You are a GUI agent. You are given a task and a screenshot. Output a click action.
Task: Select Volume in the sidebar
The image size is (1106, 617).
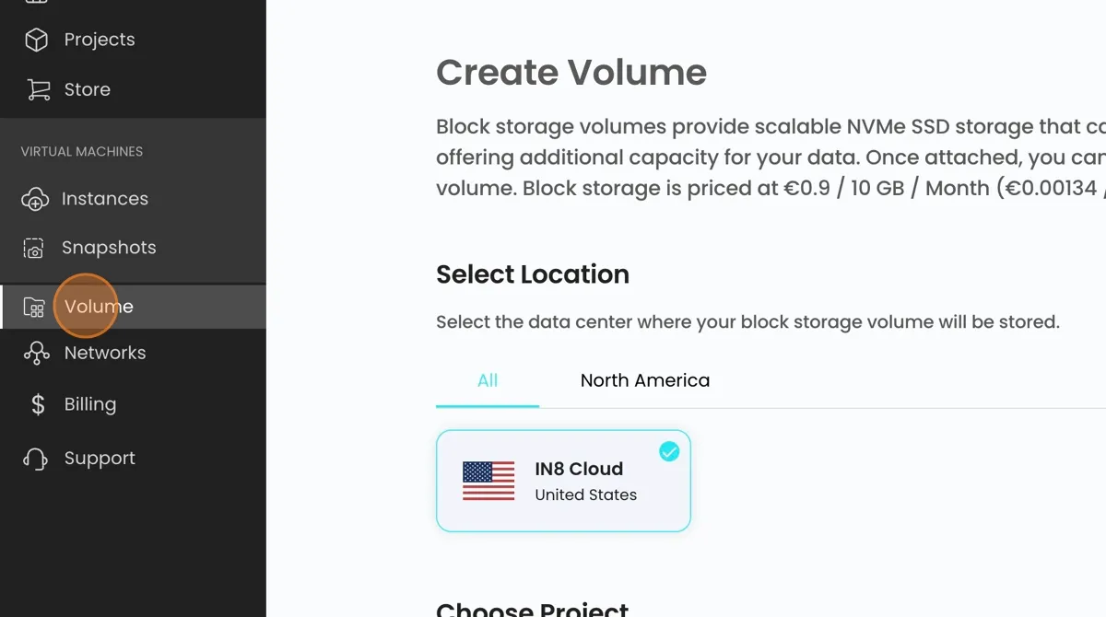click(x=133, y=307)
